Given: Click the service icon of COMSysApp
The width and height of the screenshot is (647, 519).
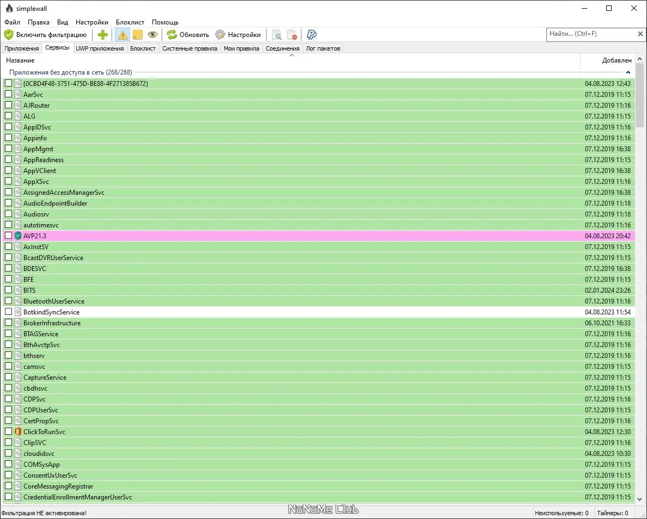Looking at the screenshot, I should [18, 464].
